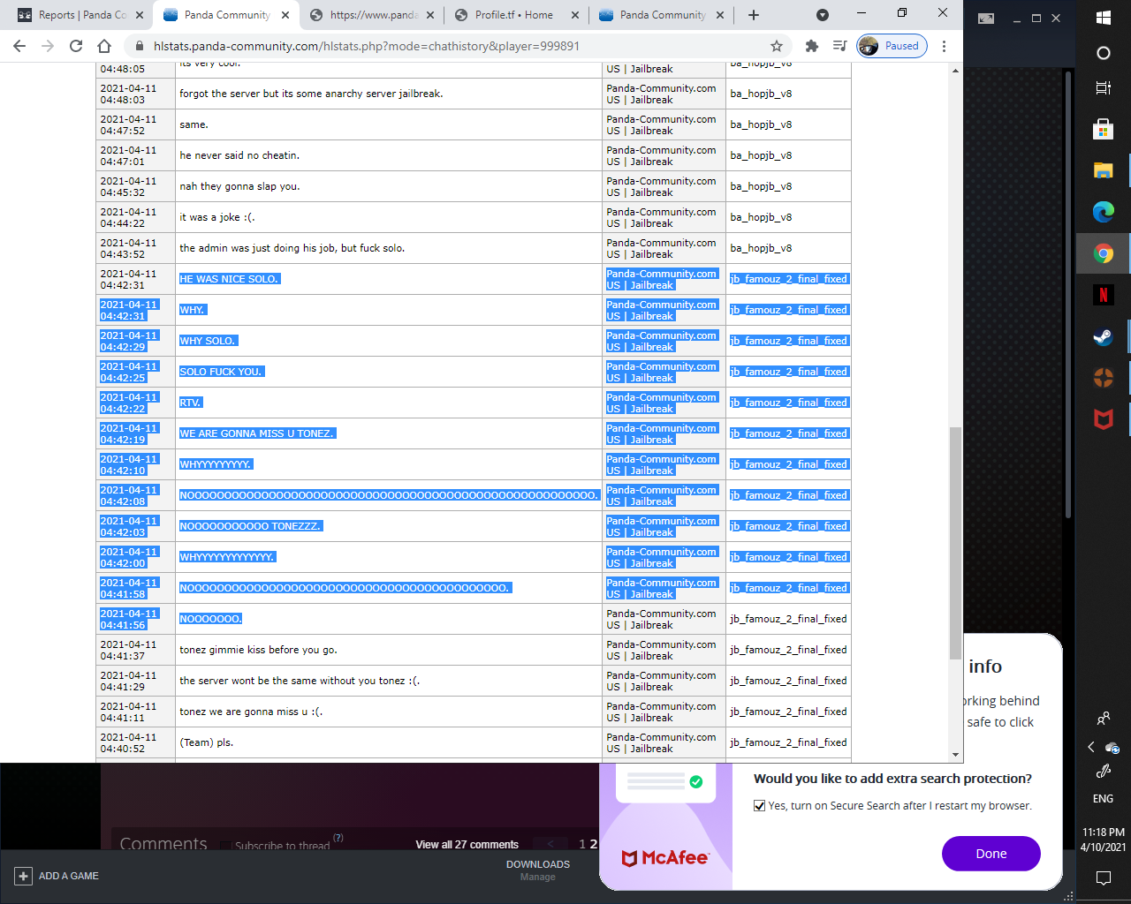Viewport: 1131px width, 904px height.
Task: Click the address bar URL field
Action: (442, 46)
